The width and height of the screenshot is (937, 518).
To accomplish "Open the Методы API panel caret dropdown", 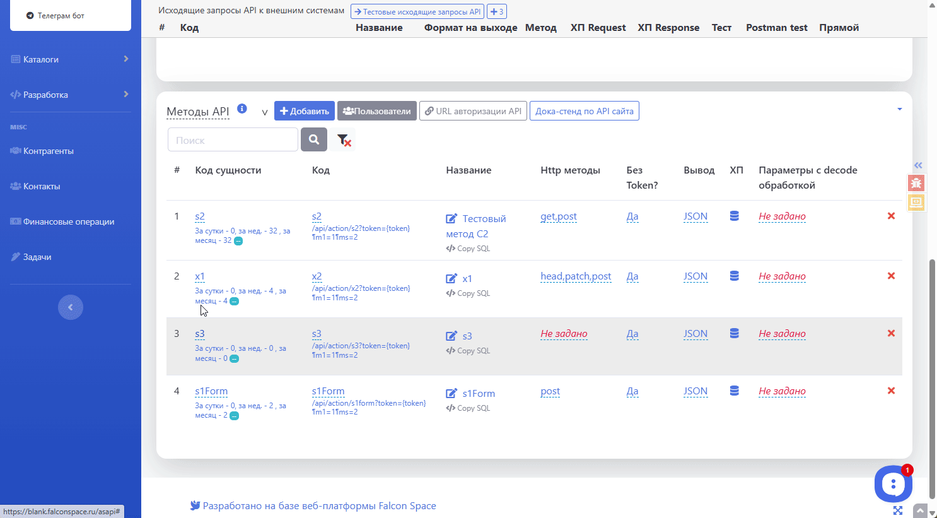I will (x=899, y=109).
